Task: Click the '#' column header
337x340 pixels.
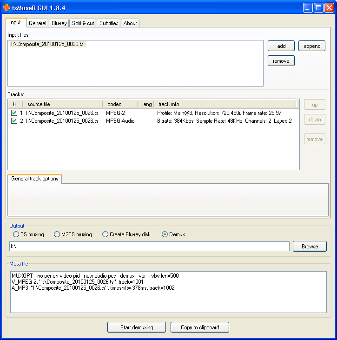Action: (x=15, y=104)
